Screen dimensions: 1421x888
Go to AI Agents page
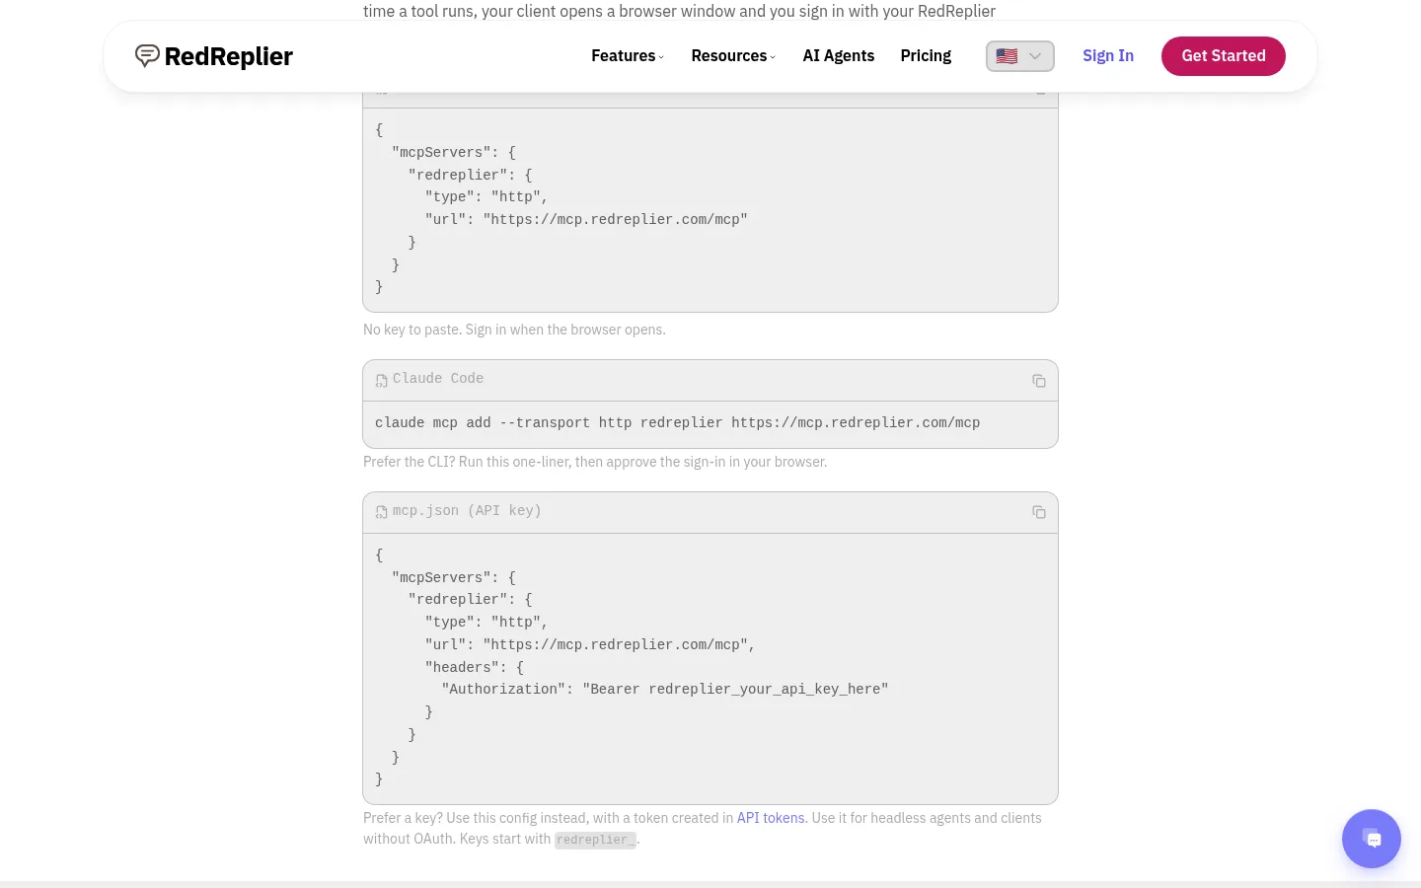(838, 56)
